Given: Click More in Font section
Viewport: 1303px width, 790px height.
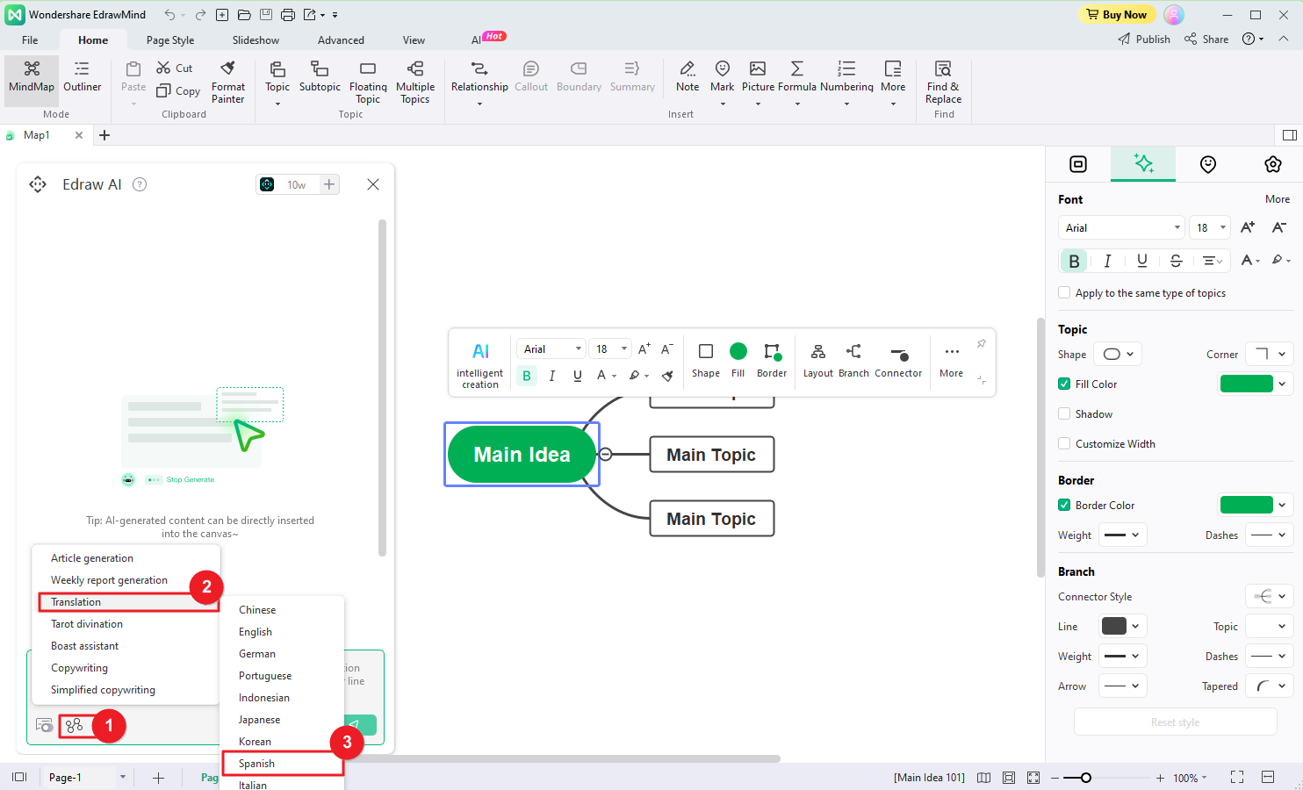Looking at the screenshot, I should (x=1277, y=199).
